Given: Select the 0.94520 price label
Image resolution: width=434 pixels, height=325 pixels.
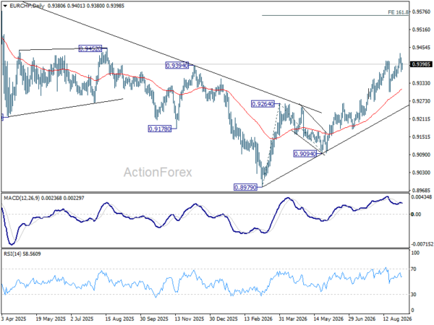Looking at the screenshot, I should [90, 48].
